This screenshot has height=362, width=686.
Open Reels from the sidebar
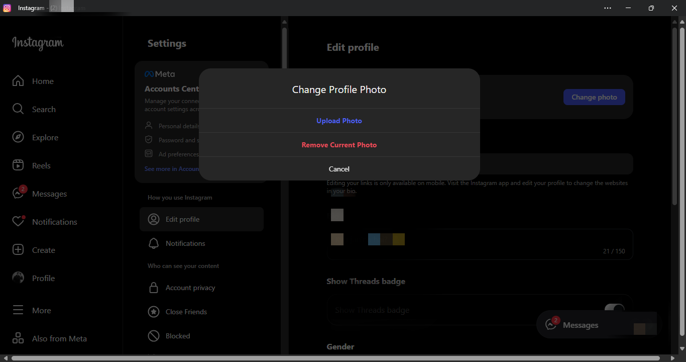(41, 165)
